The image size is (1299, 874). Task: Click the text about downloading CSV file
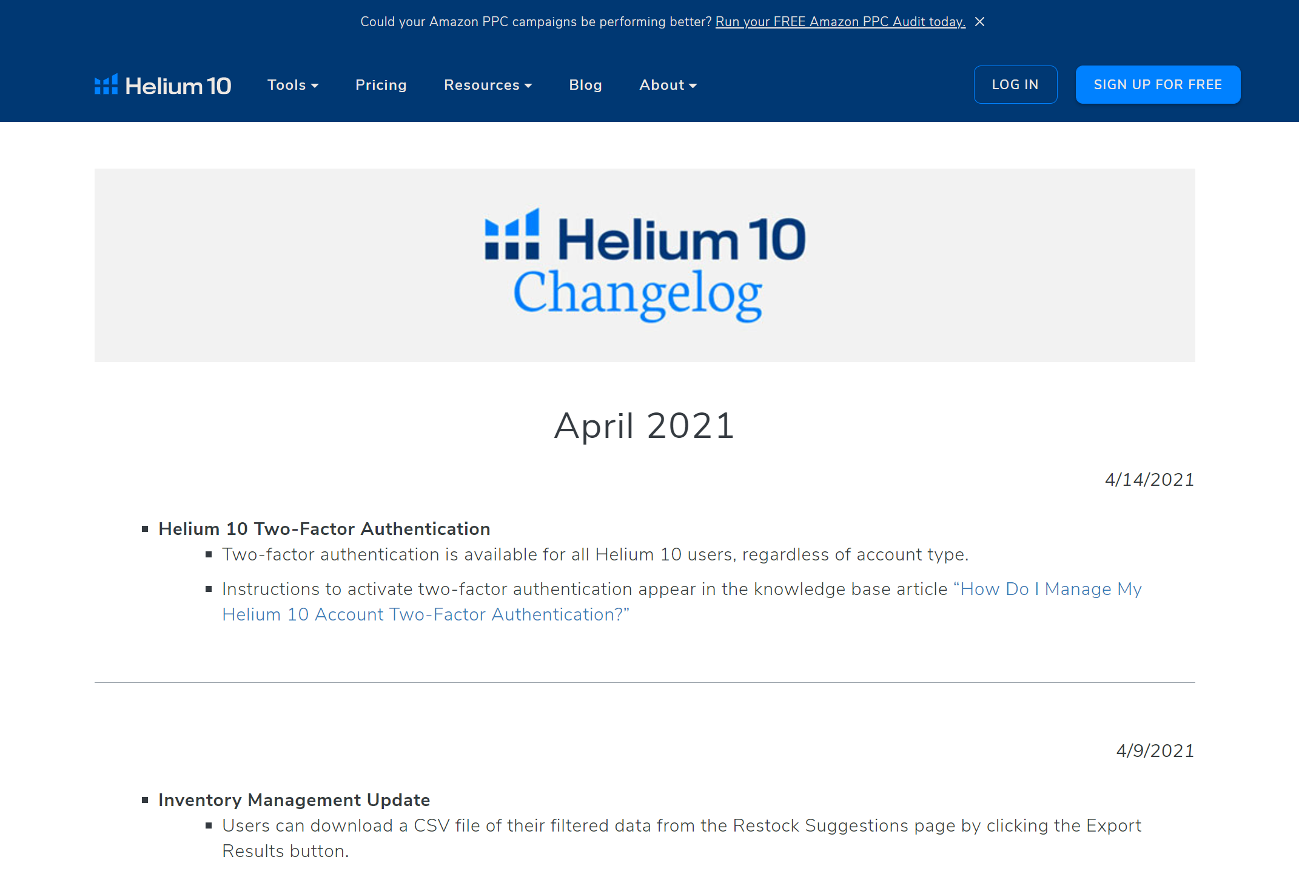point(682,838)
